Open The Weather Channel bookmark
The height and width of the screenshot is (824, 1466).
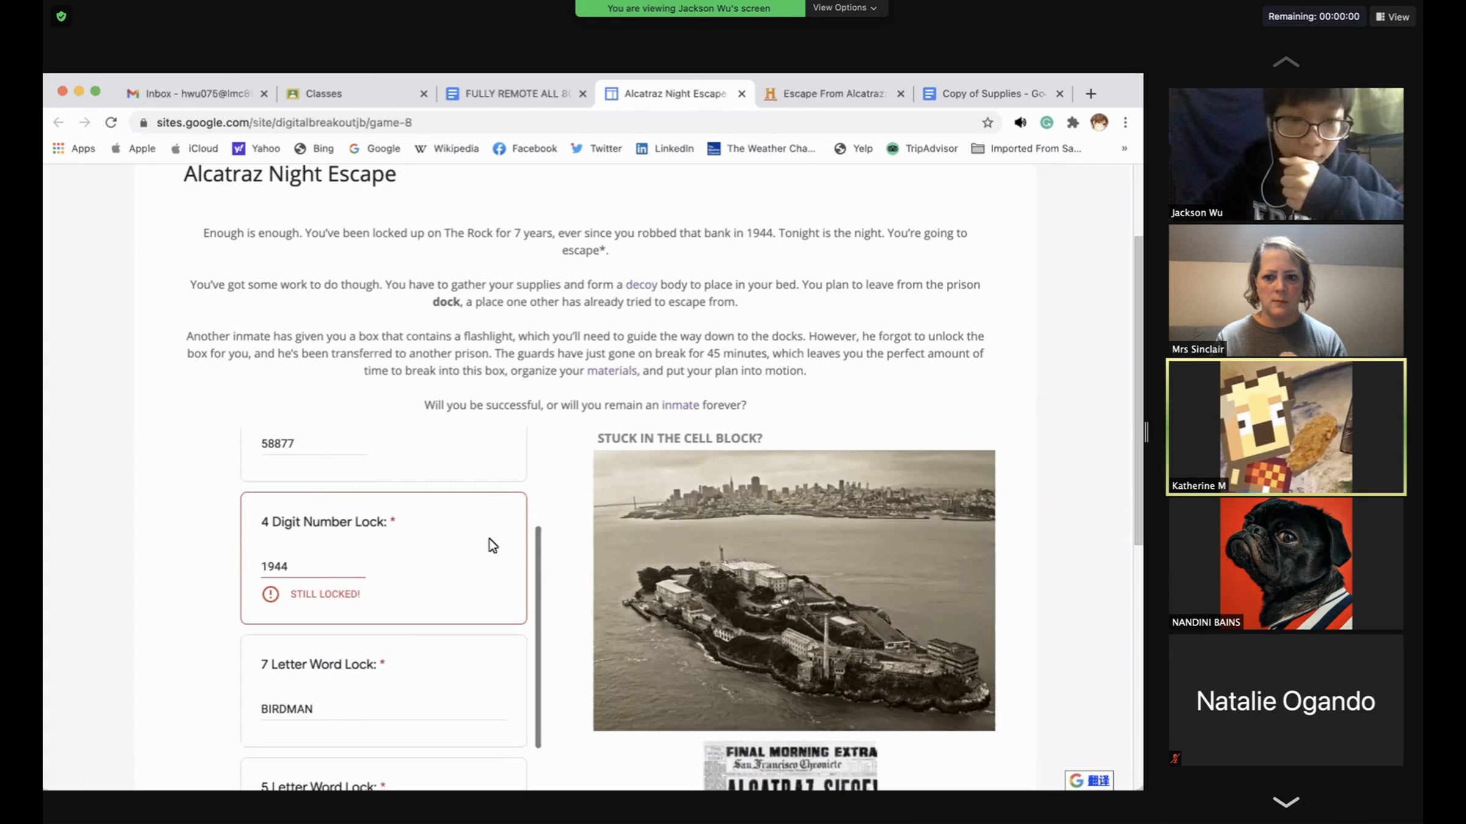(762, 148)
